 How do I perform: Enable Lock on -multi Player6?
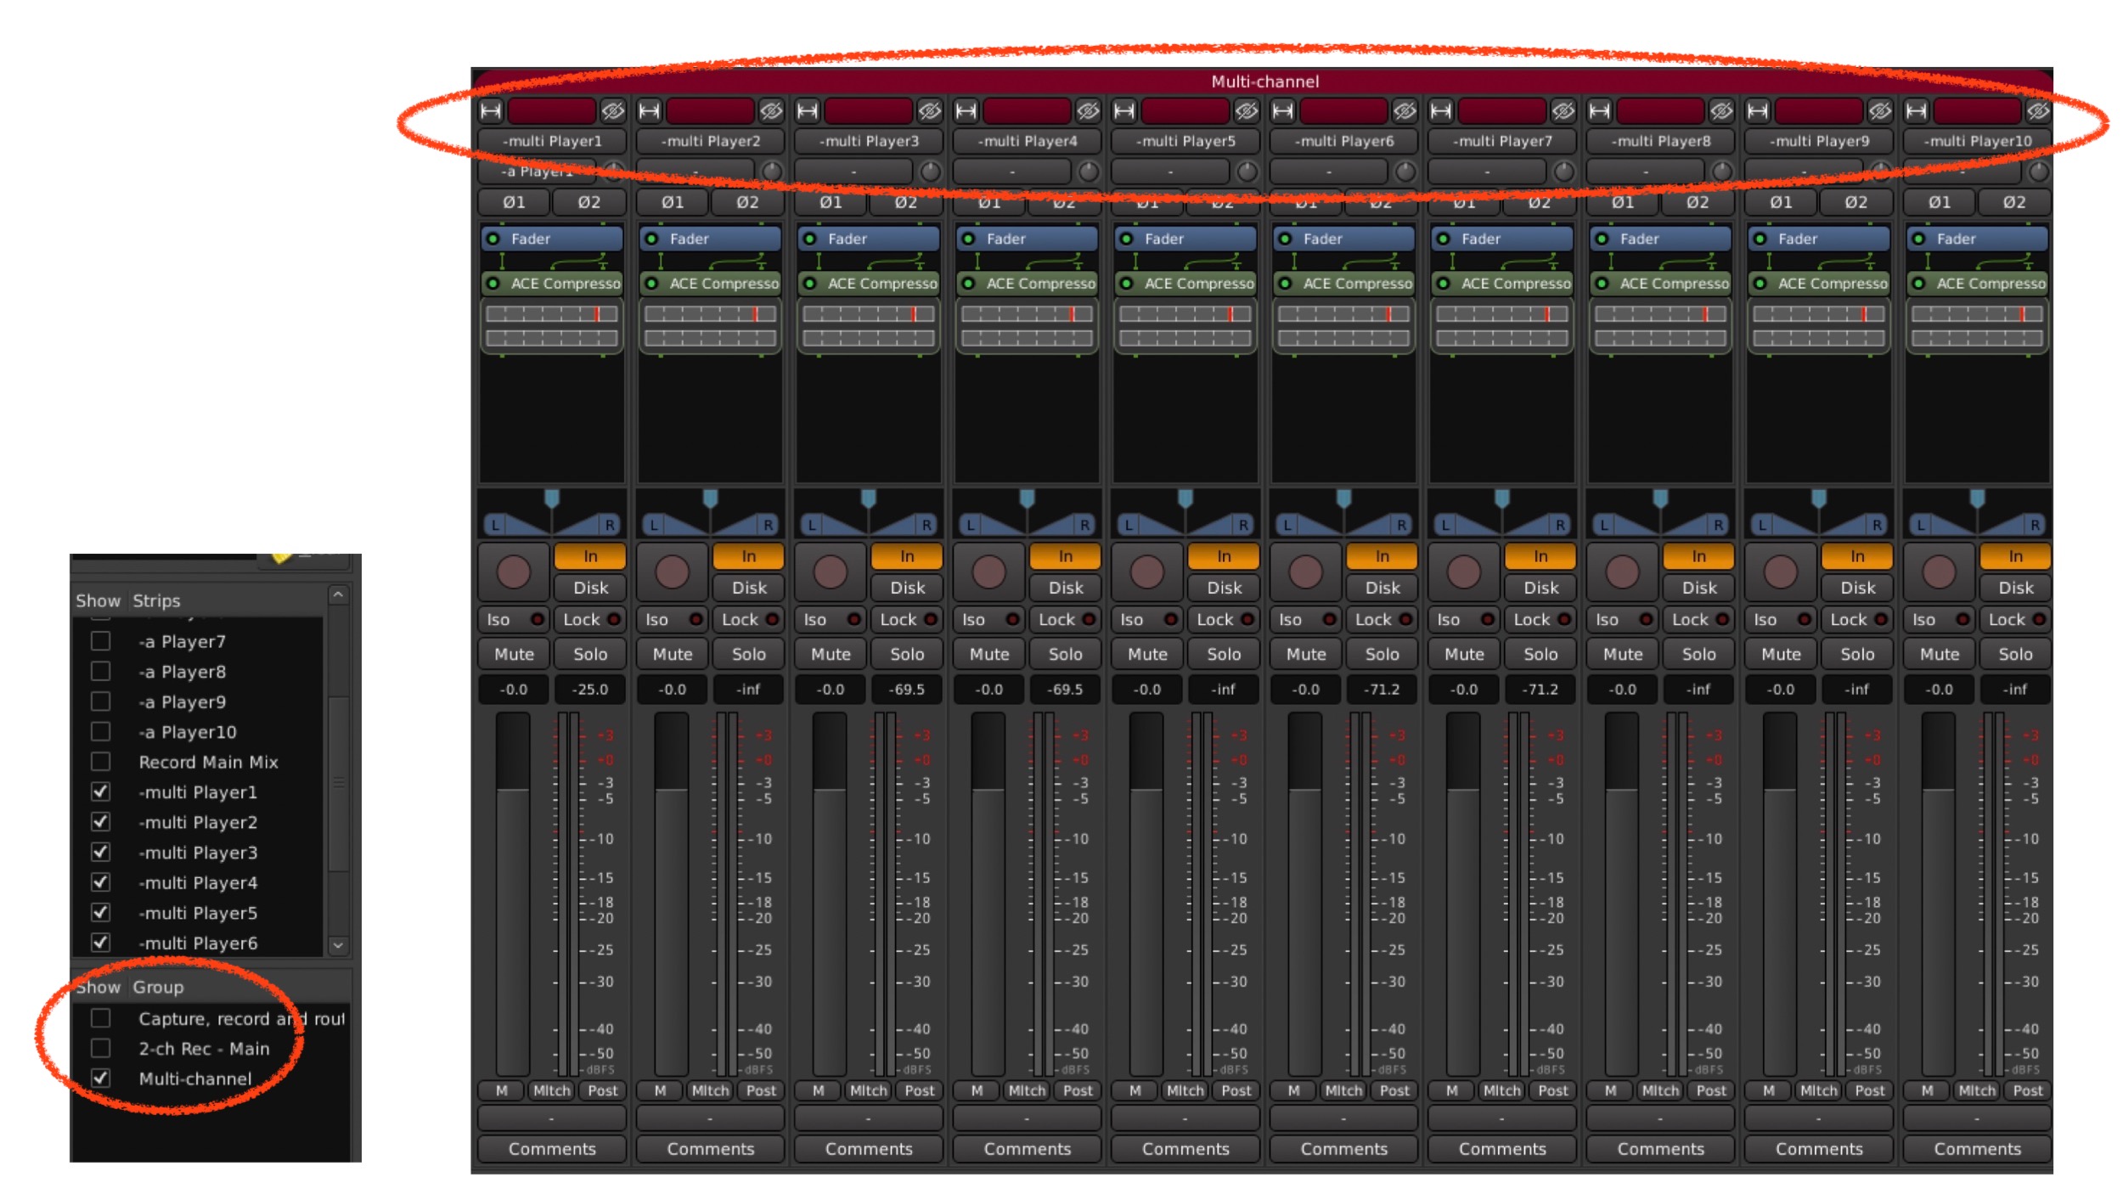click(1382, 620)
